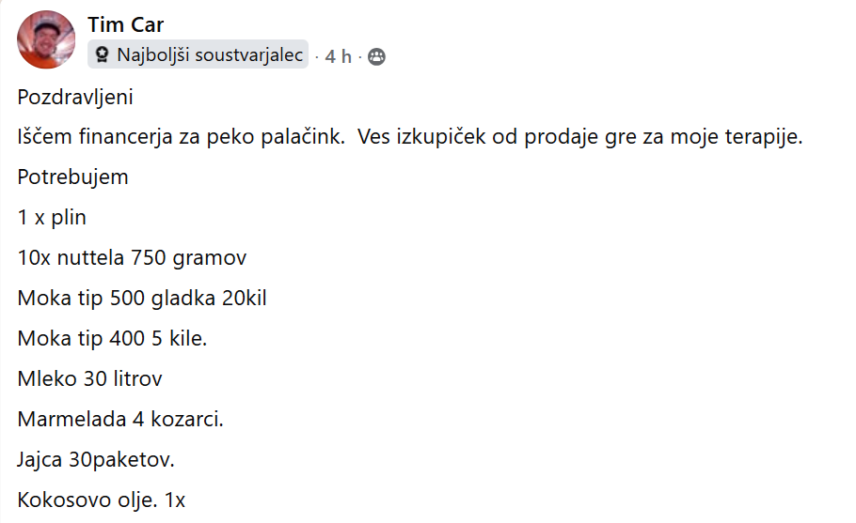
Task: Click the word 'terapije' in the post
Action: point(766,137)
